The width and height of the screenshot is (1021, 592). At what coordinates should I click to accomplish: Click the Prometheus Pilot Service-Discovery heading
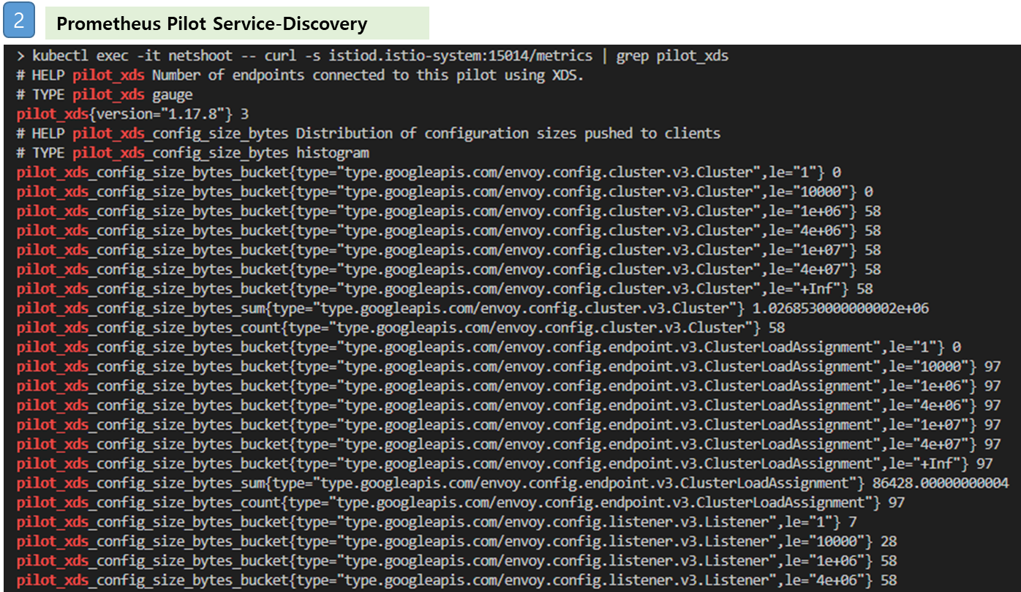211,24
